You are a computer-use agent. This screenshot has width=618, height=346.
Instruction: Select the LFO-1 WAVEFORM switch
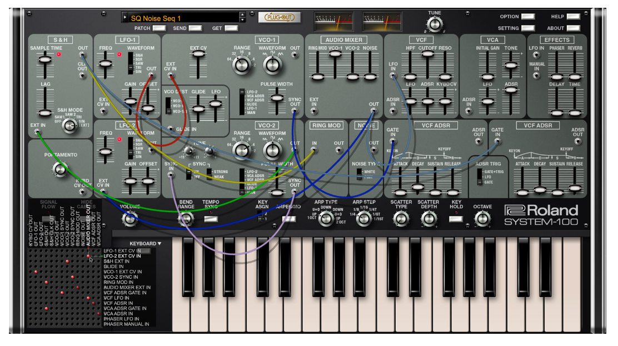[130, 63]
